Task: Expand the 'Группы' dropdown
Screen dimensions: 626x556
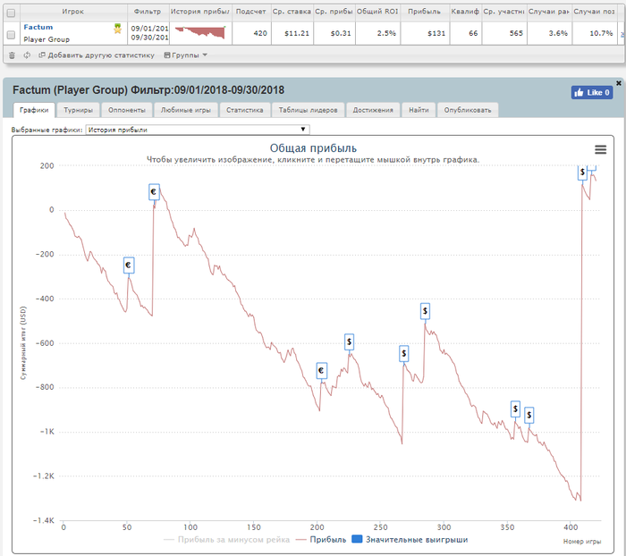Action: [185, 55]
